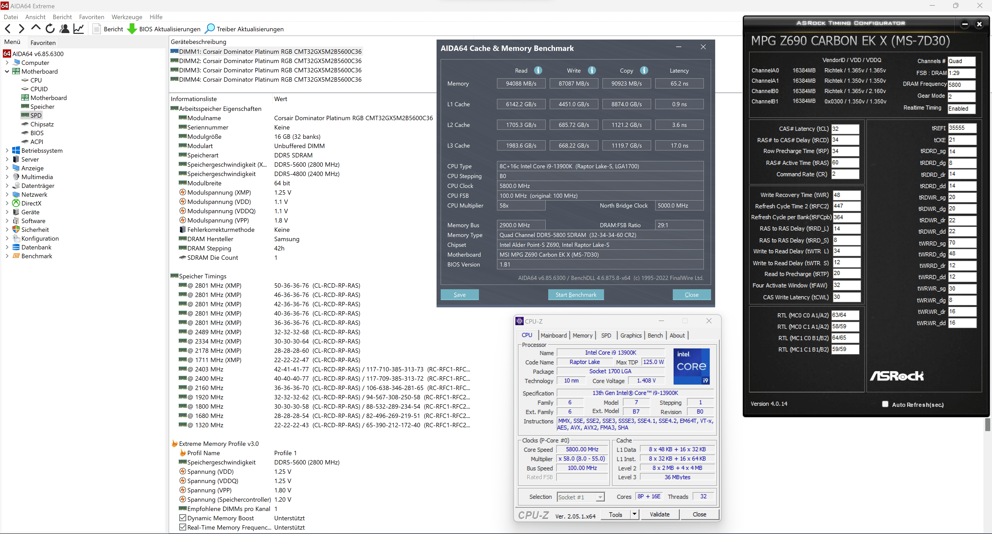This screenshot has width=992, height=534.
Task: Click the DRAM Frequency field
Action: [x=961, y=85]
